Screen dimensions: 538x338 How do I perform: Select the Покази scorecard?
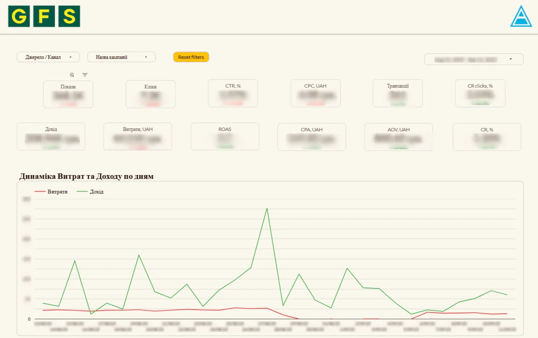[68, 94]
